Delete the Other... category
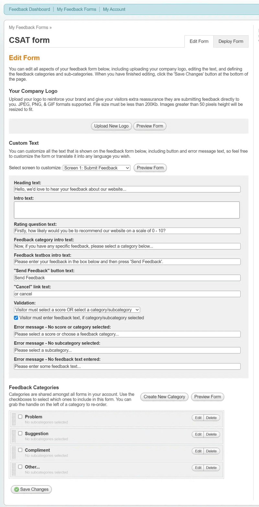This screenshot has width=259, height=507. click(211, 468)
